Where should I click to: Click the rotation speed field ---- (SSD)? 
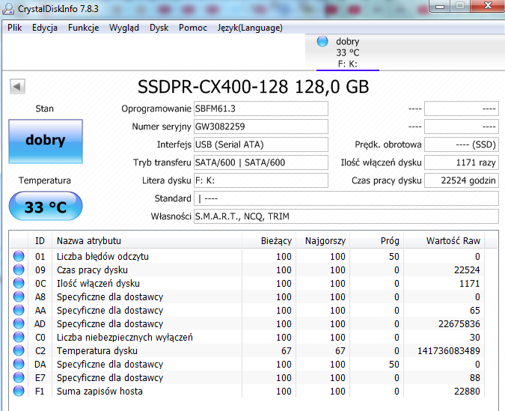pos(462,144)
